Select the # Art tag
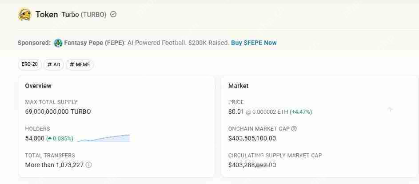 coord(54,64)
